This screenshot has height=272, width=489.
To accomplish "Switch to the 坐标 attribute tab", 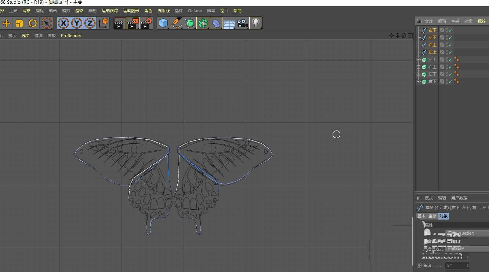I will click(432, 216).
